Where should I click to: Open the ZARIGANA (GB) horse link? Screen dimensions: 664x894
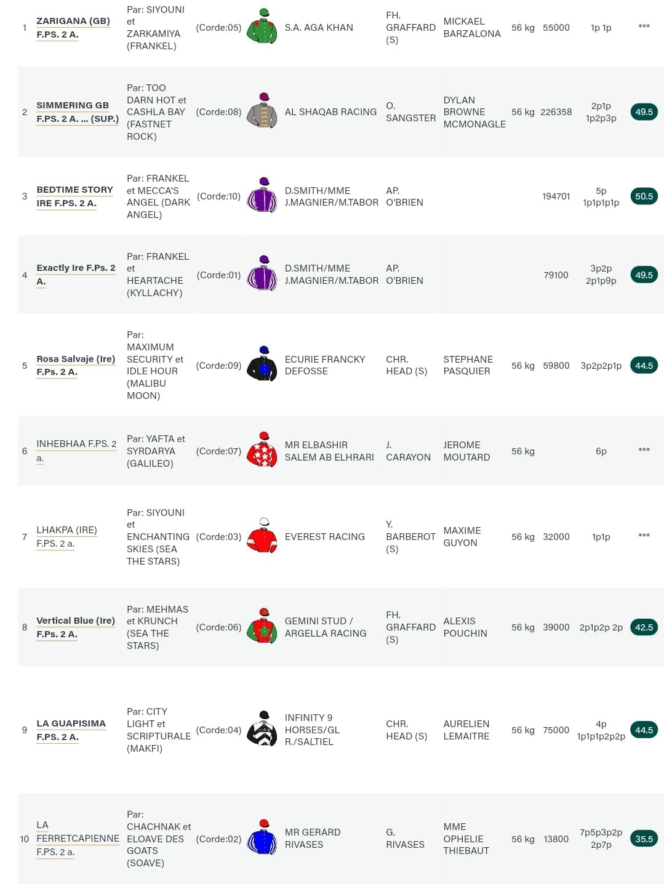click(x=73, y=21)
